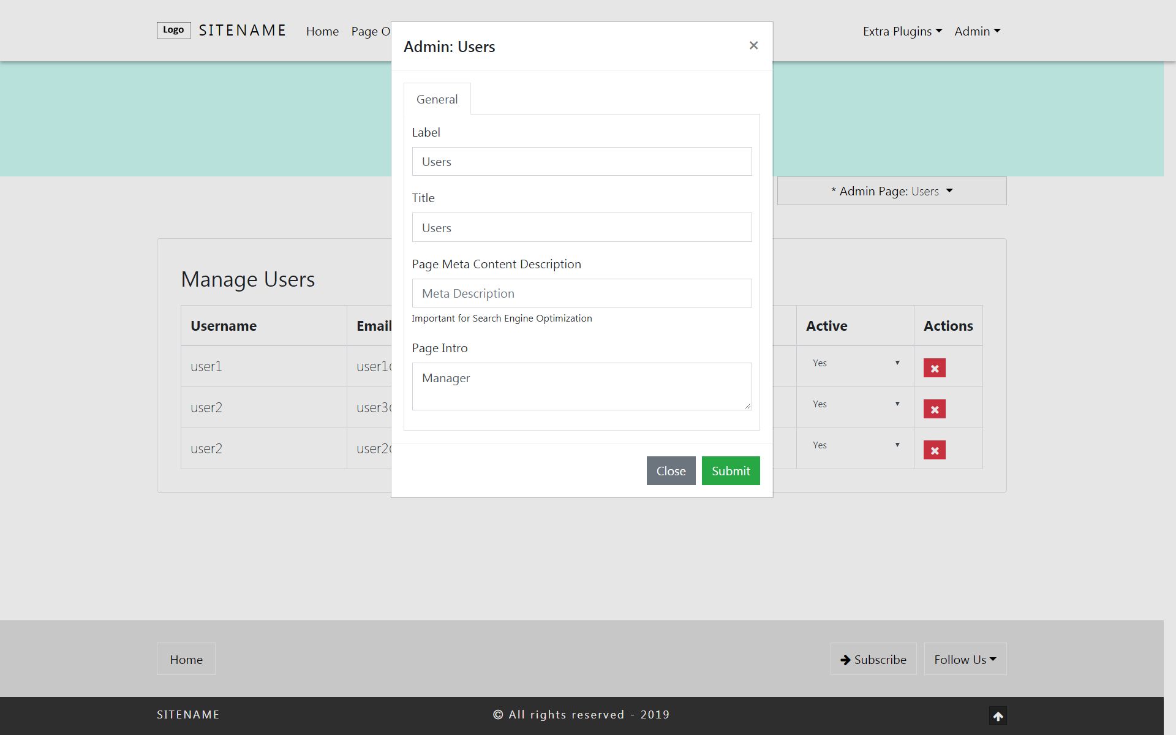Click the footer Home link
The image size is (1176, 735).
pyautogui.click(x=186, y=660)
